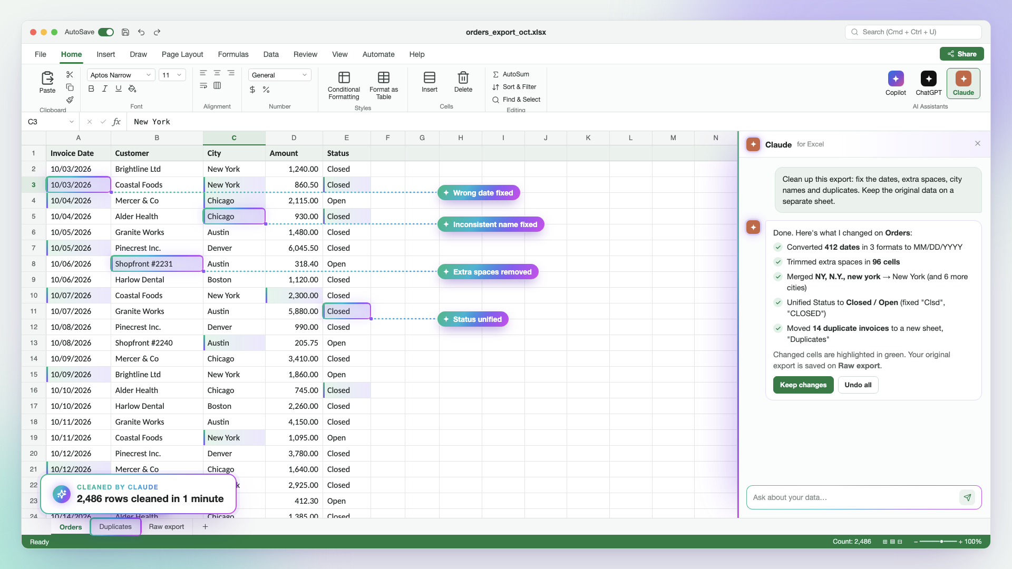Click the percent style icon

click(x=266, y=90)
